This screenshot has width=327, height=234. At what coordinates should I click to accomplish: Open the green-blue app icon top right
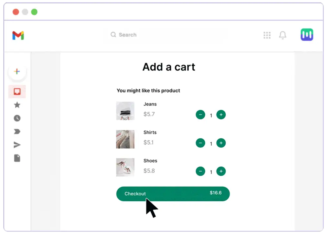[306, 34]
